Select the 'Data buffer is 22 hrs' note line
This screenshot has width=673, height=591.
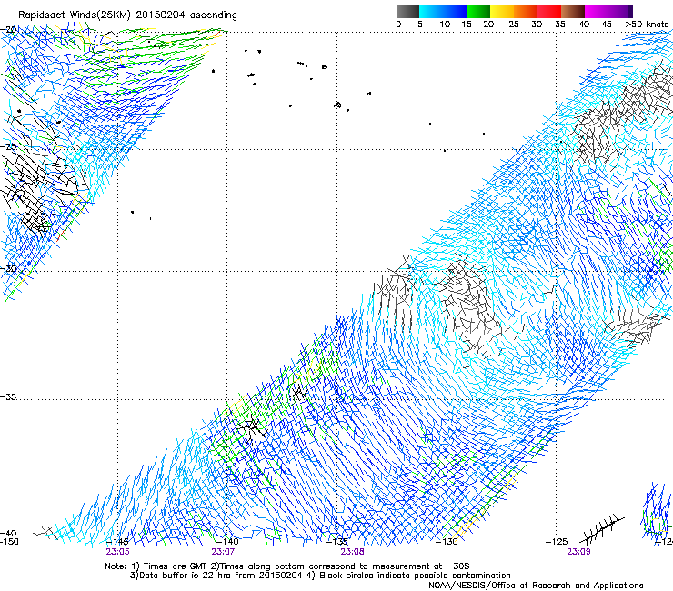coord(320,576)
